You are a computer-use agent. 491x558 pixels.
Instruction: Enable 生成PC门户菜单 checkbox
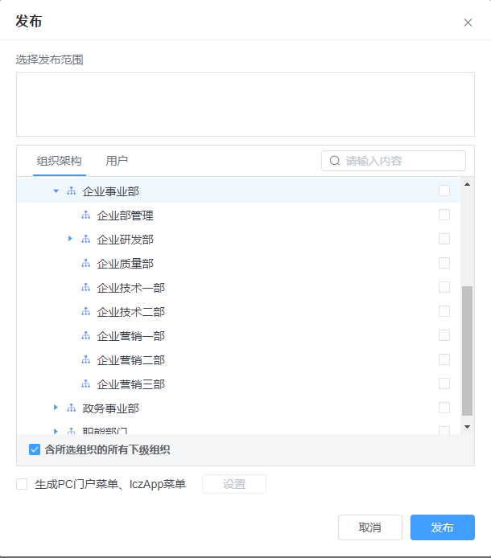22,484
